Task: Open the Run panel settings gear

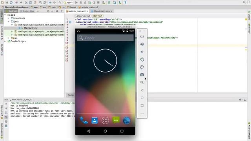Action: coord(240,99)
